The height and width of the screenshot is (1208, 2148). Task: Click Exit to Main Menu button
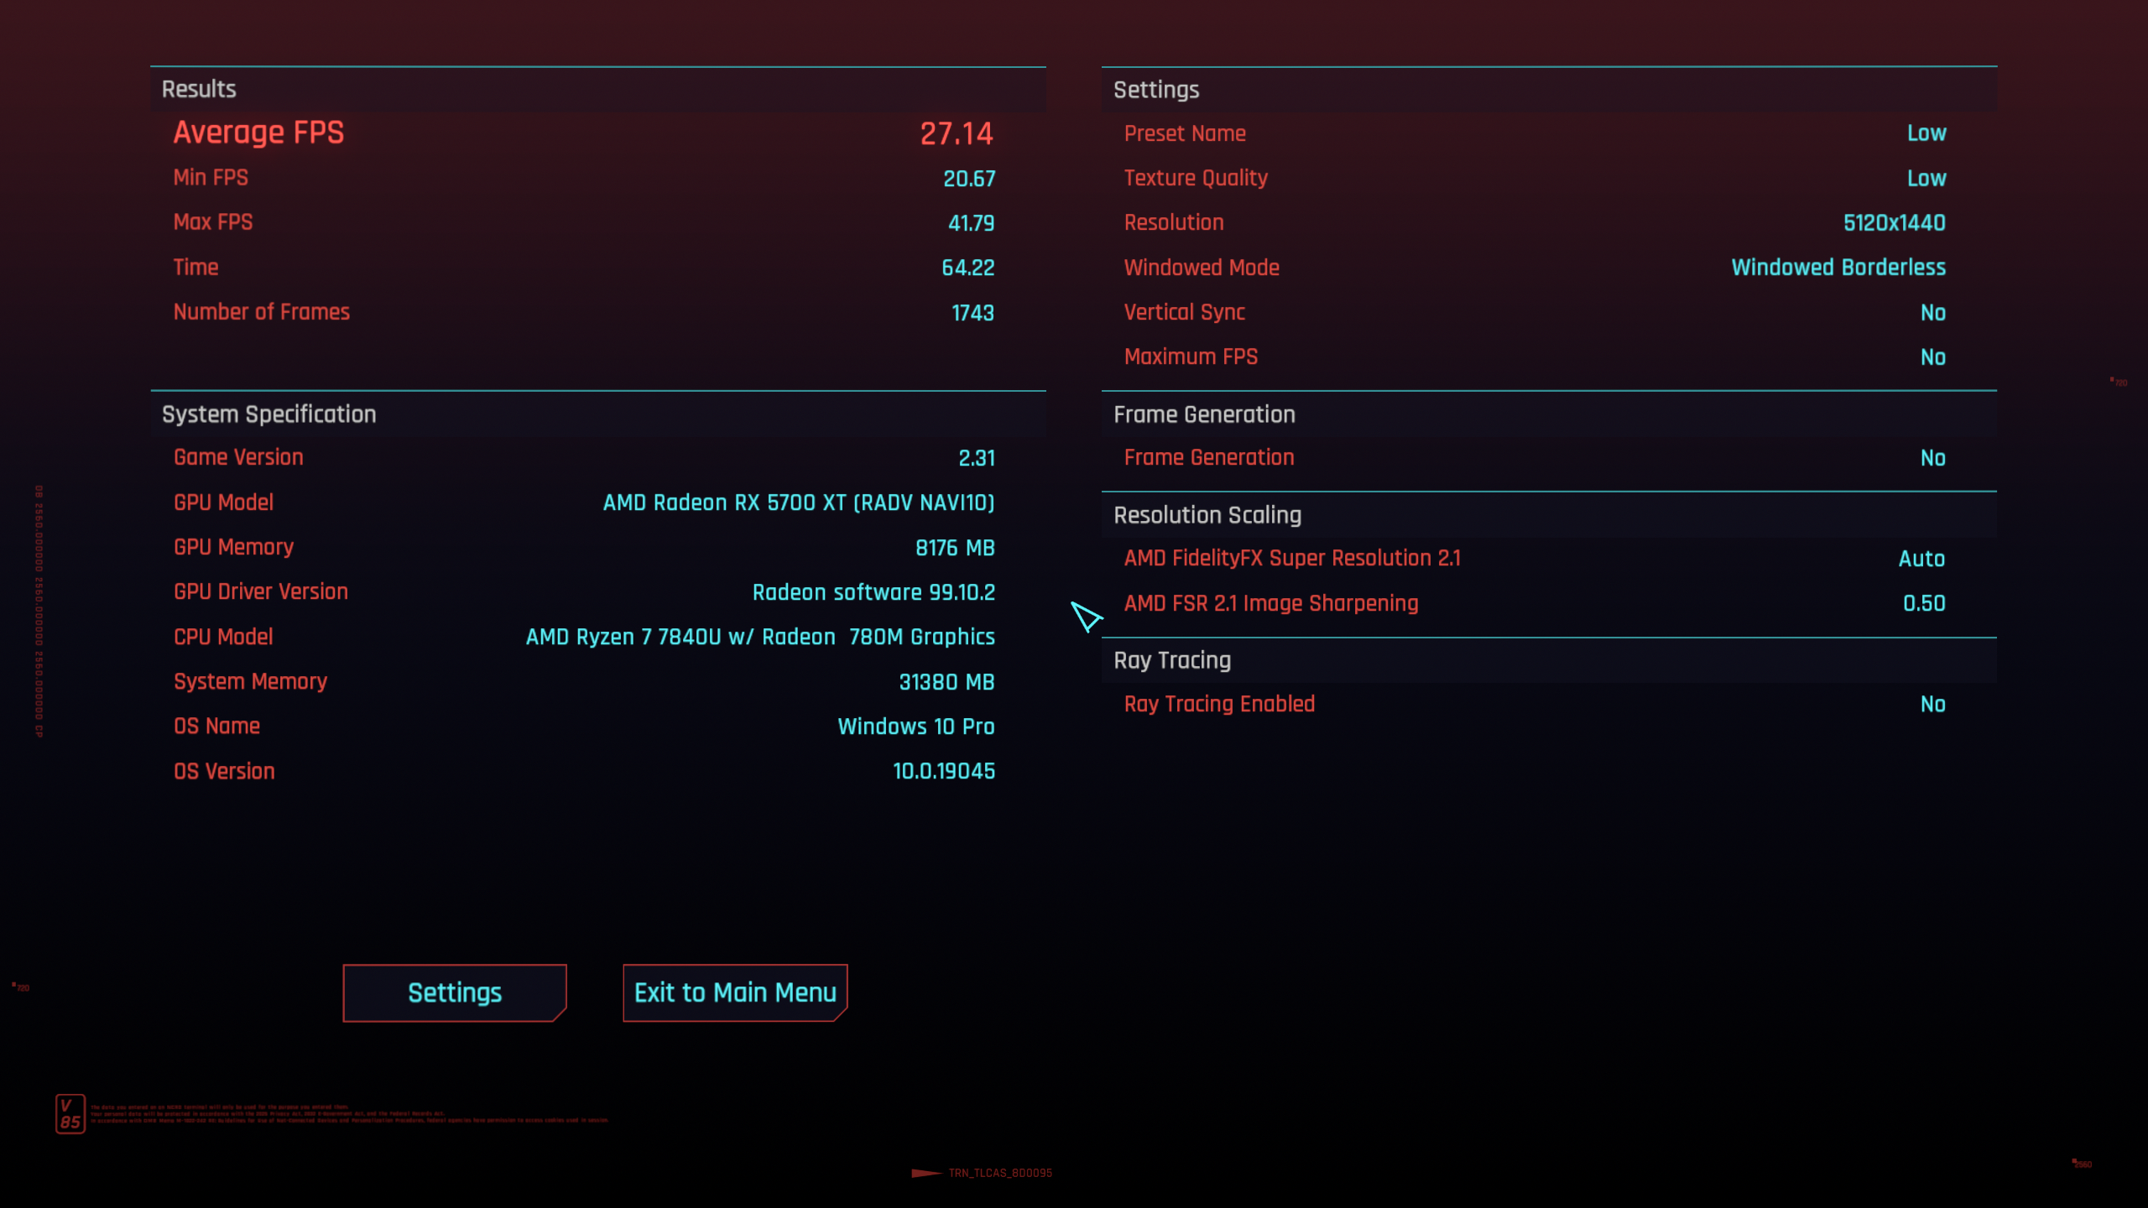point(735,992)
